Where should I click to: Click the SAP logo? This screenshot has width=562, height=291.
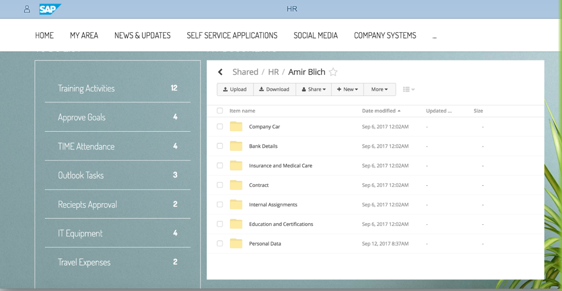coord(50,9)
